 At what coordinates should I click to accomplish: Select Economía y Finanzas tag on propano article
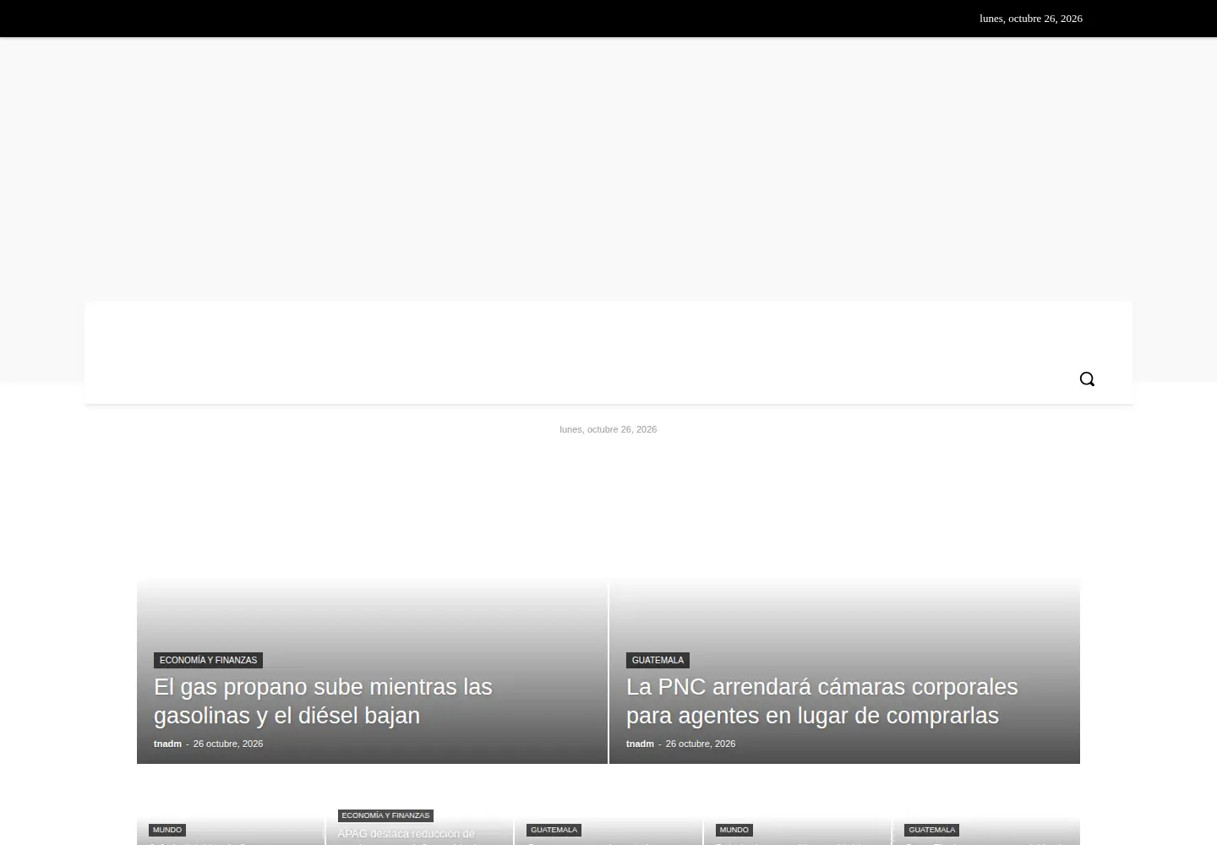point(208,660)
